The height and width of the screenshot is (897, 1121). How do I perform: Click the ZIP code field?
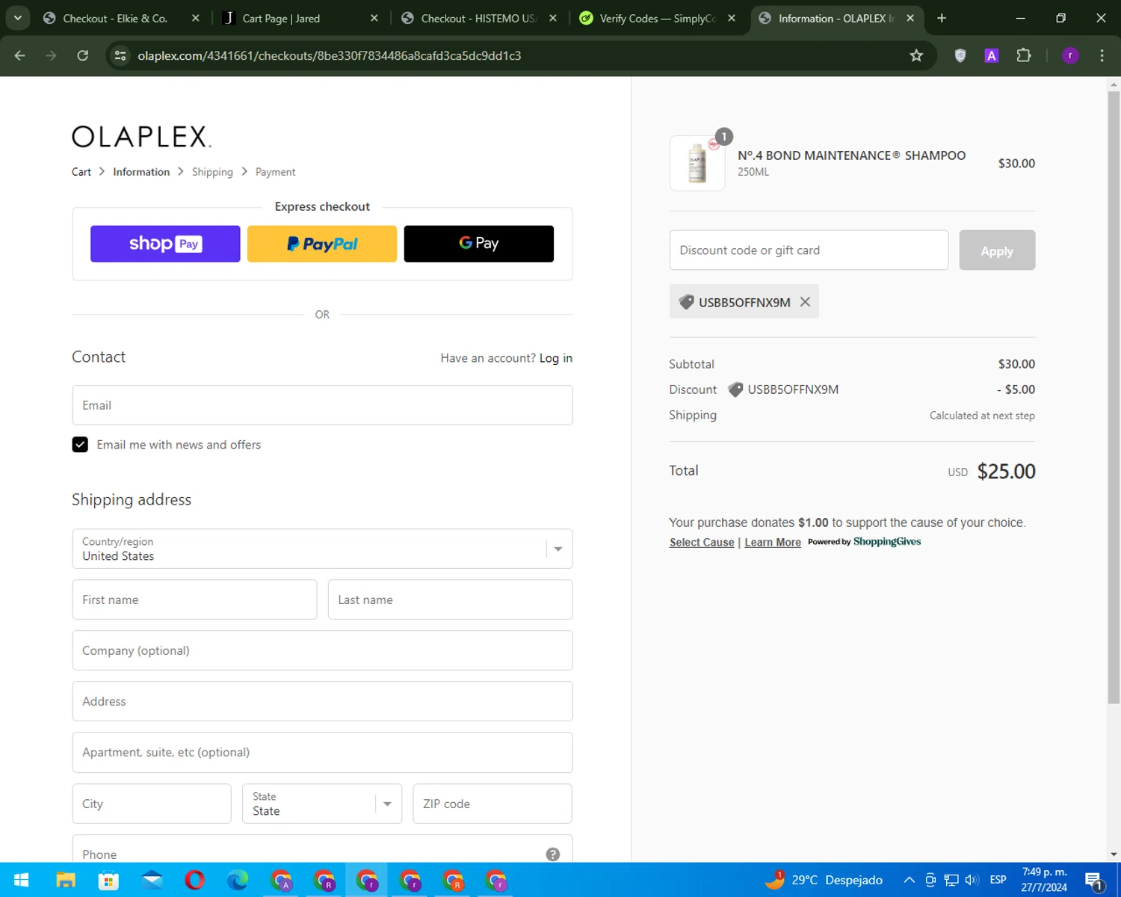coord(492,804)
